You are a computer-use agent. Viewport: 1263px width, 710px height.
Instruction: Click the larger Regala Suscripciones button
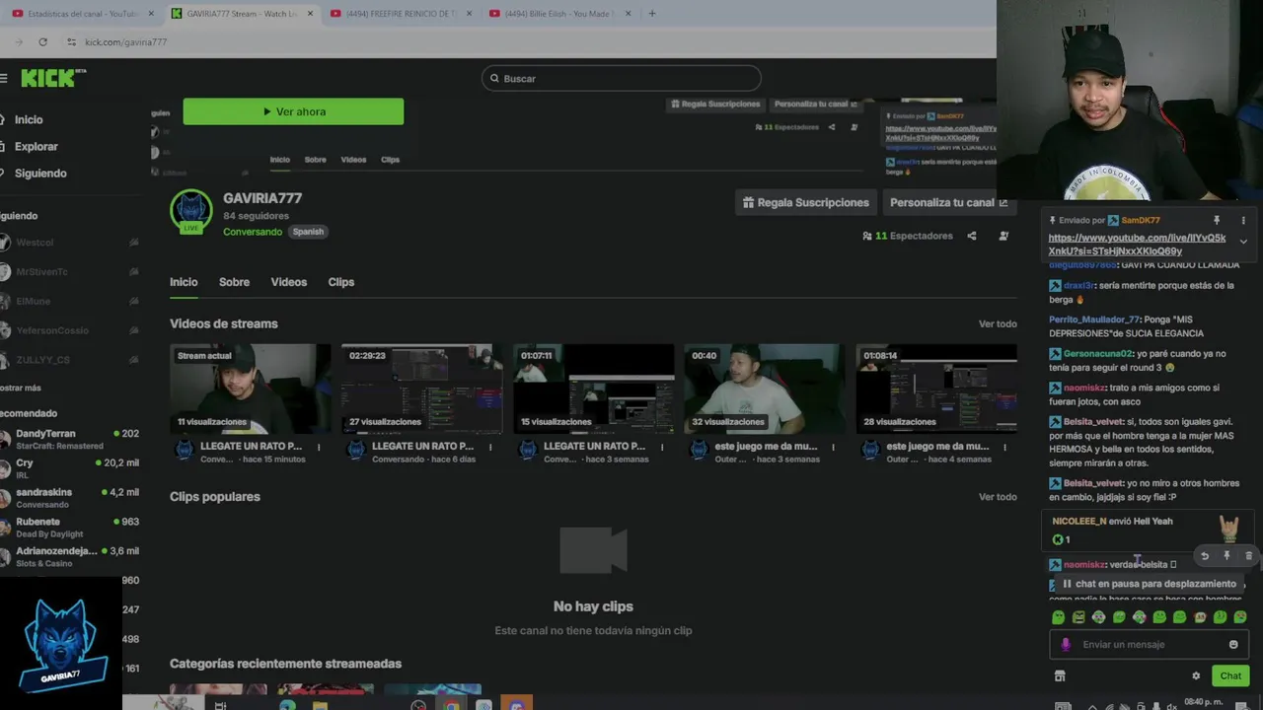click(x=806, y=202)
